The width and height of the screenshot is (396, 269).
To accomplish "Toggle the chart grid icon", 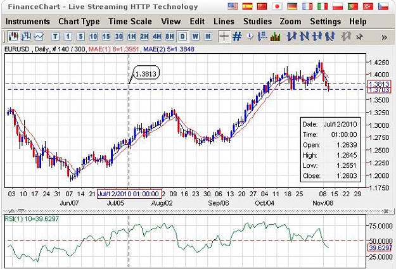I will [237, 37].
